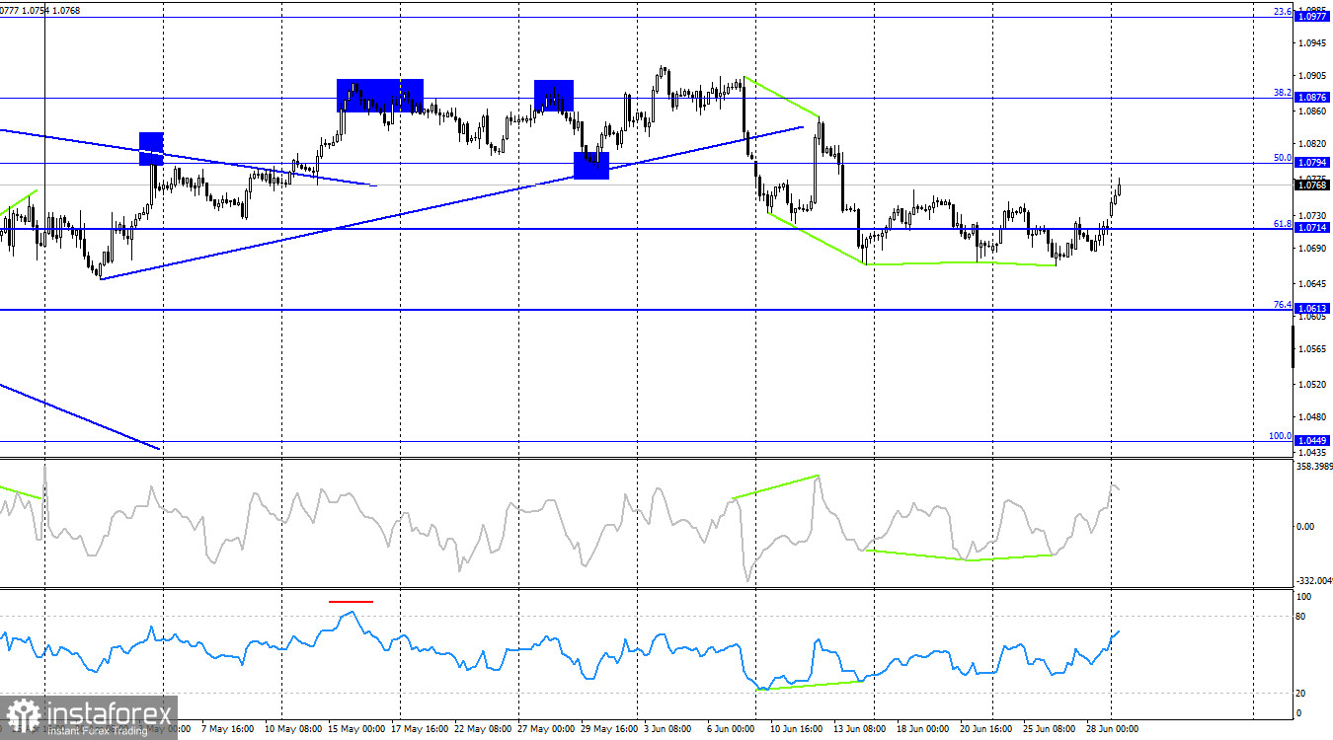Click the 7 May 16:00 time label
This screenshot has width=1333, height=740.
[x=227, y=729]
